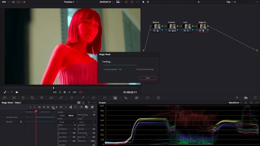Image resolution: width=260 pixels, height=146 pixels.
Task: Click the viewer scrub bar playhead
Action: pyautogui.click(x=53, y=88)
